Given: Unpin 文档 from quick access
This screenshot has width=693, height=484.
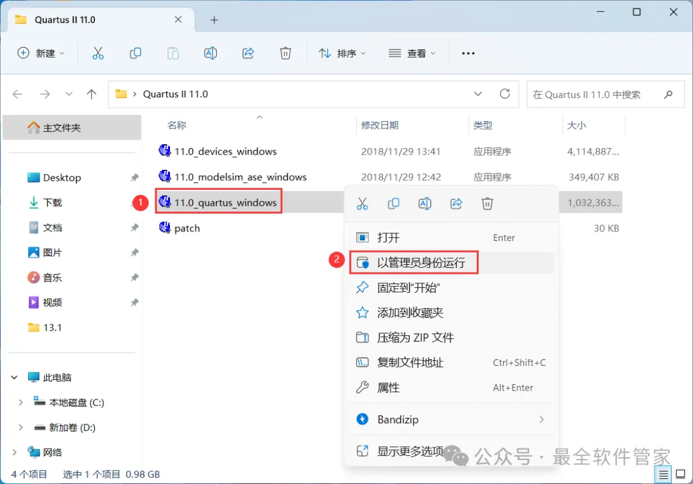Looking at the screenshot, I should point(134,228).
